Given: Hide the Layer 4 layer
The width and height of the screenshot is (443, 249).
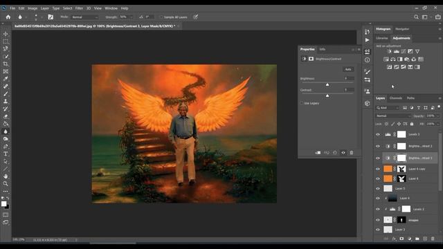Looking at the screenshot, I should tap(378, 199).
